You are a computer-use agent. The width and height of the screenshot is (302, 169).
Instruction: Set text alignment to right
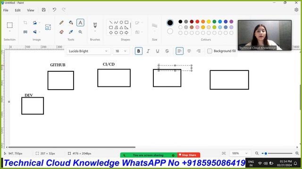[199, 51]
